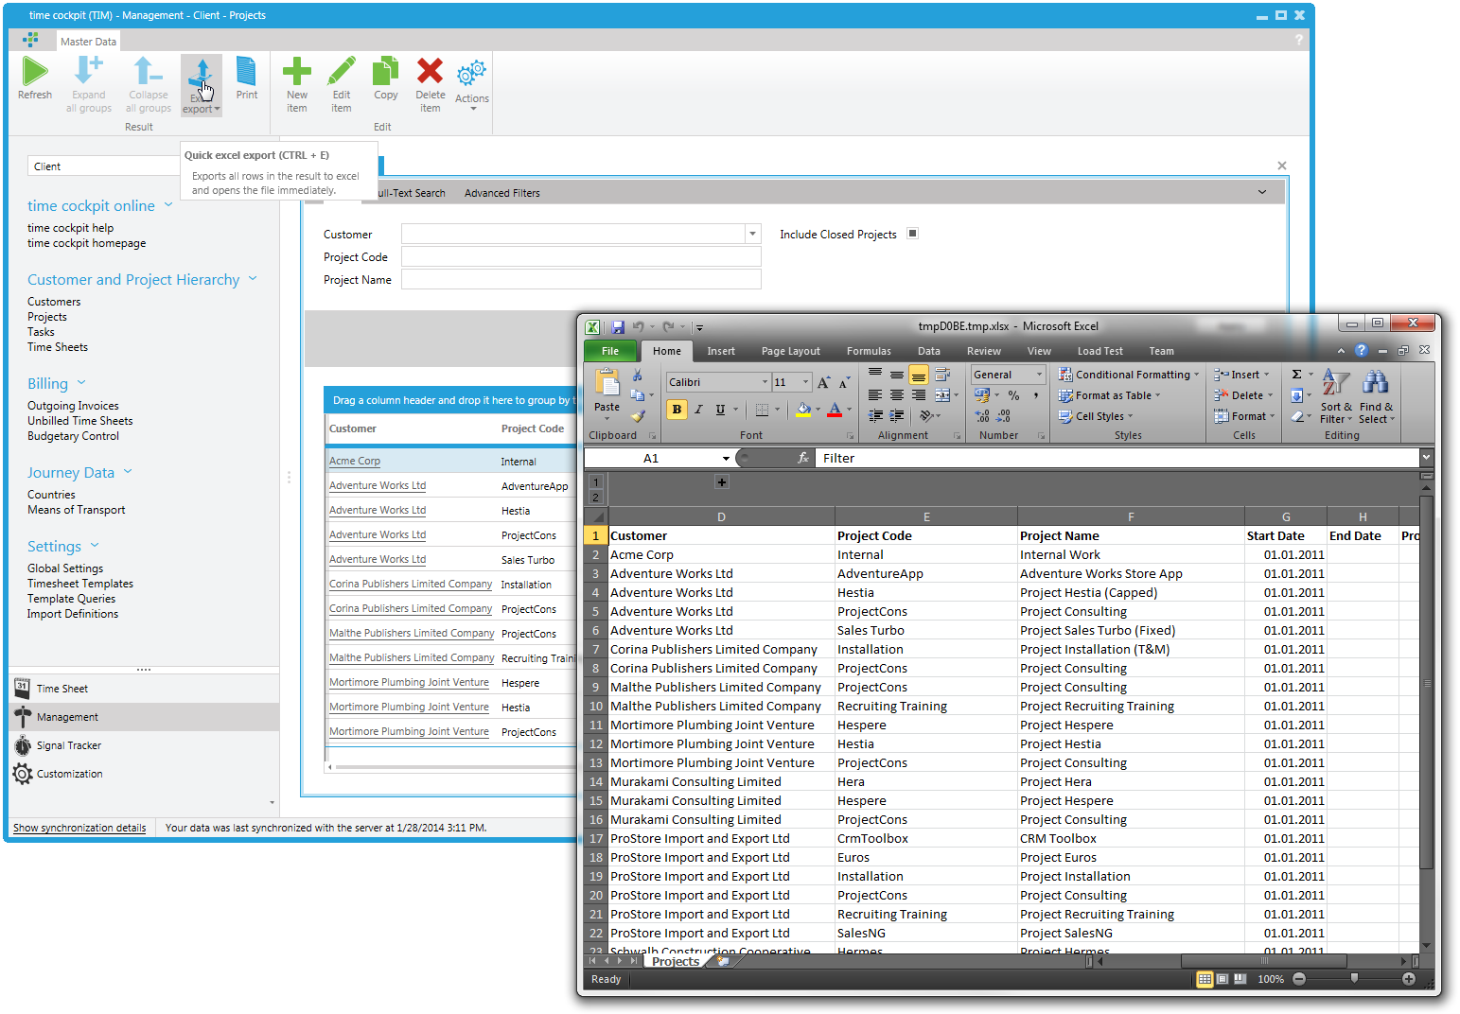The width and height of the screenshot is (1460, 1014).
Task: Tick the Include Closed Projects checkbox
Action: tap(912, 234)
